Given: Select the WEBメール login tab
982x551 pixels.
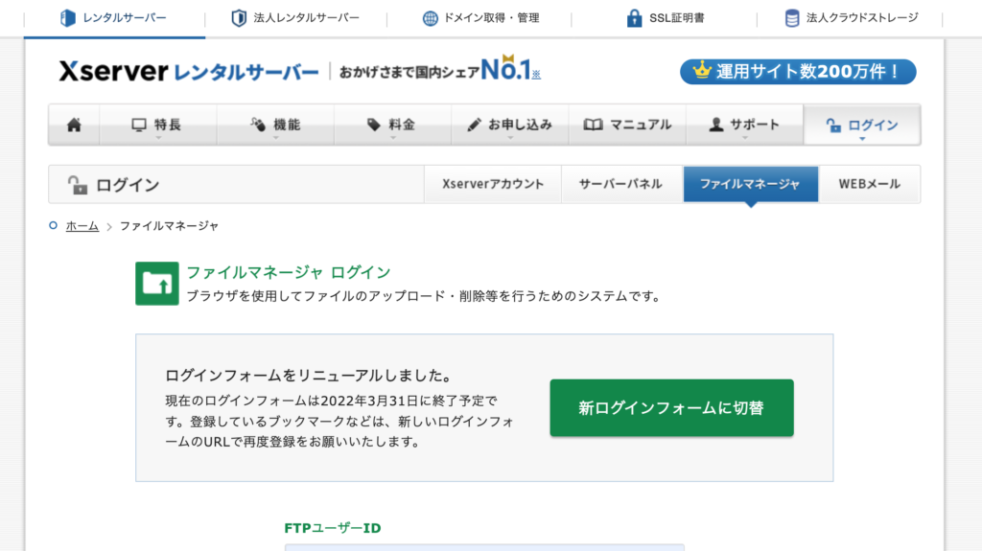Looking at the screenshot, I should coord(869,184).
